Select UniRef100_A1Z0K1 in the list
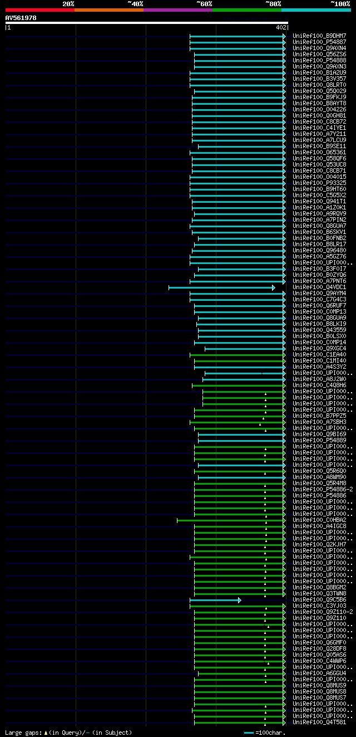 (x=319, y=207)
